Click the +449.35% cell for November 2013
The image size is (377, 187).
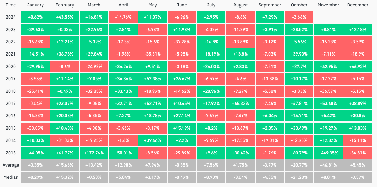328,153
